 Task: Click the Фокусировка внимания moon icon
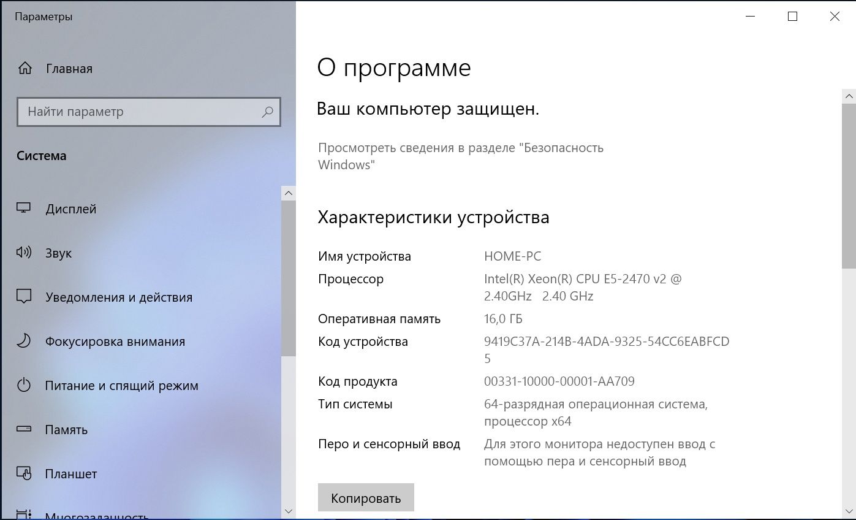(x=24, y=341)
